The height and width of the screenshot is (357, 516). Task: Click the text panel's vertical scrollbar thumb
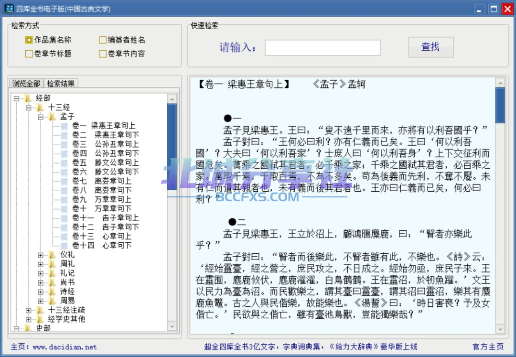click(x=500, y=105)
